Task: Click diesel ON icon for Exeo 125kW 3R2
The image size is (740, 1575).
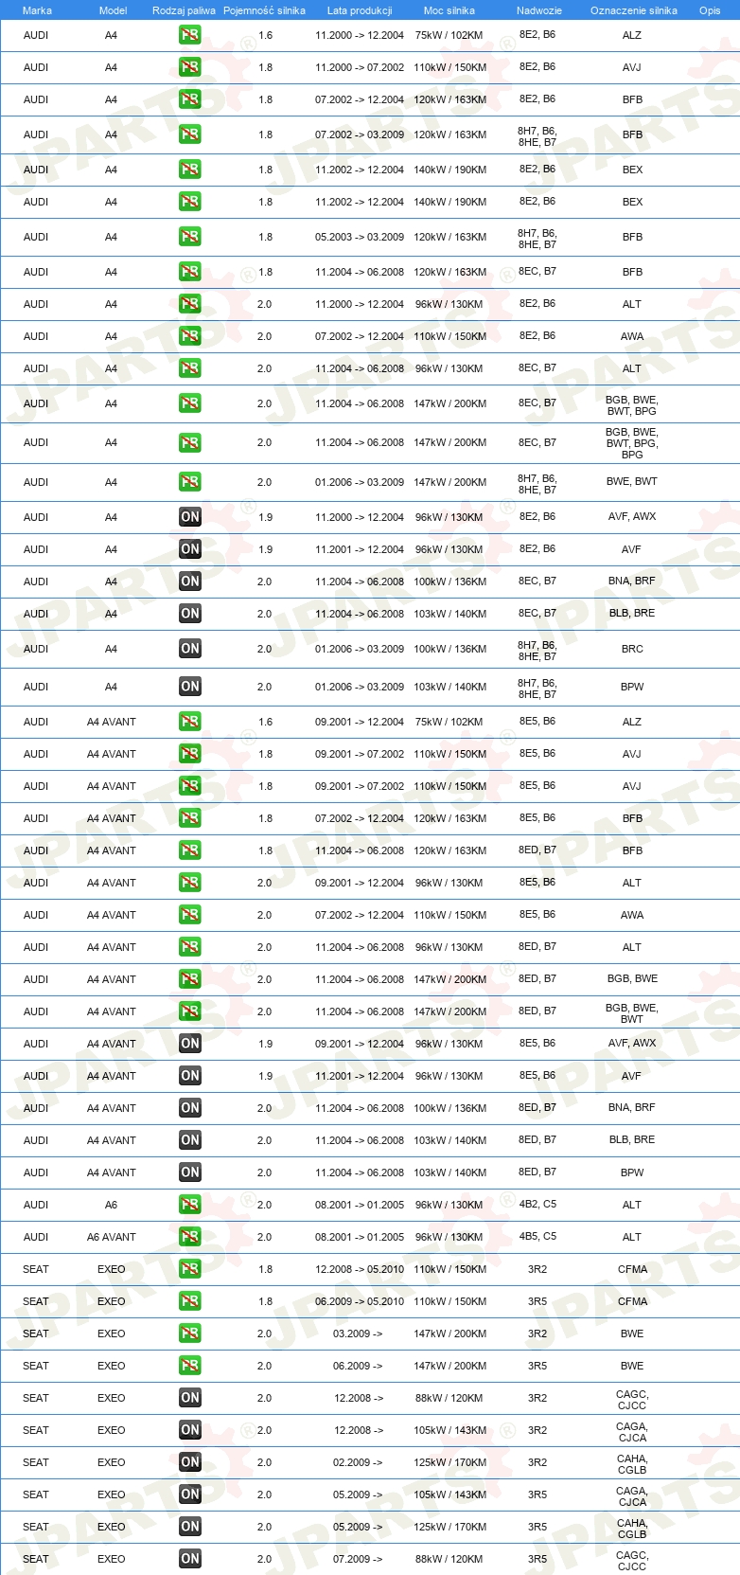Action: 190,1462
